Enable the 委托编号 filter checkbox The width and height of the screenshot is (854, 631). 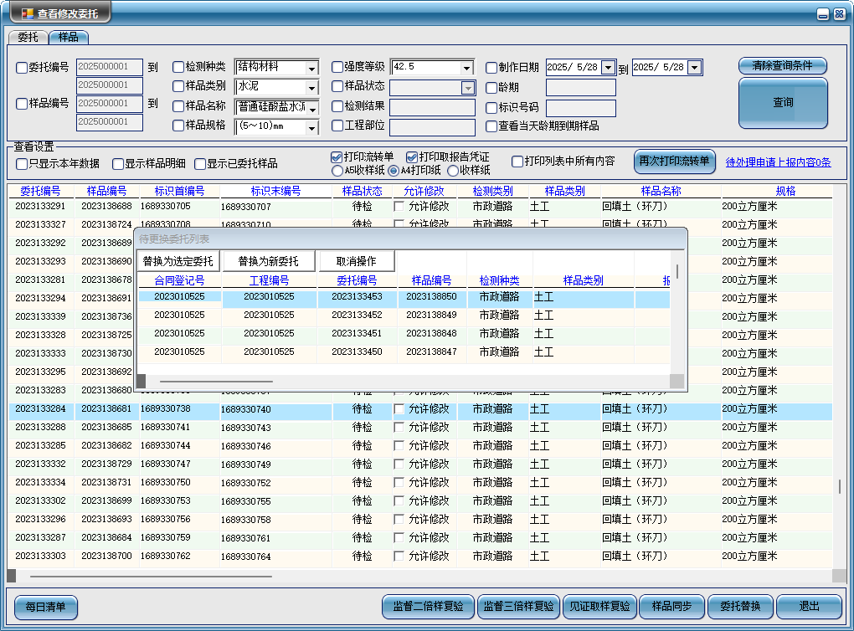[x=22, y=68]
